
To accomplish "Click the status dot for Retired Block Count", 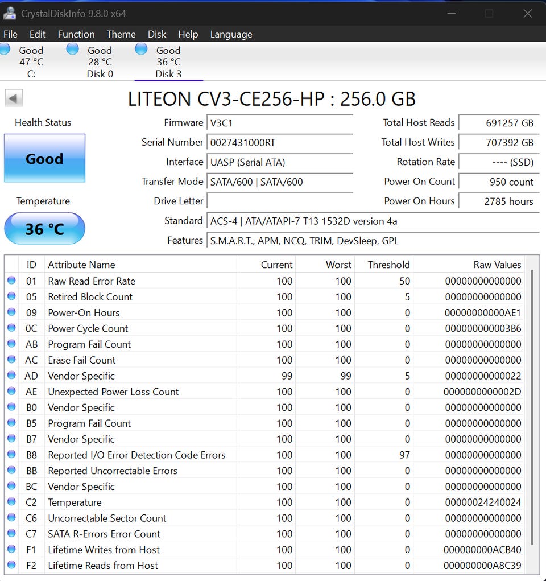I will (x=11, y=296).
